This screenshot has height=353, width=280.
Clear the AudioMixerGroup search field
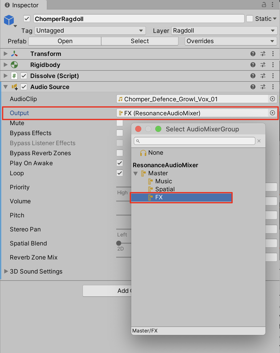click(x=259, y=141)
